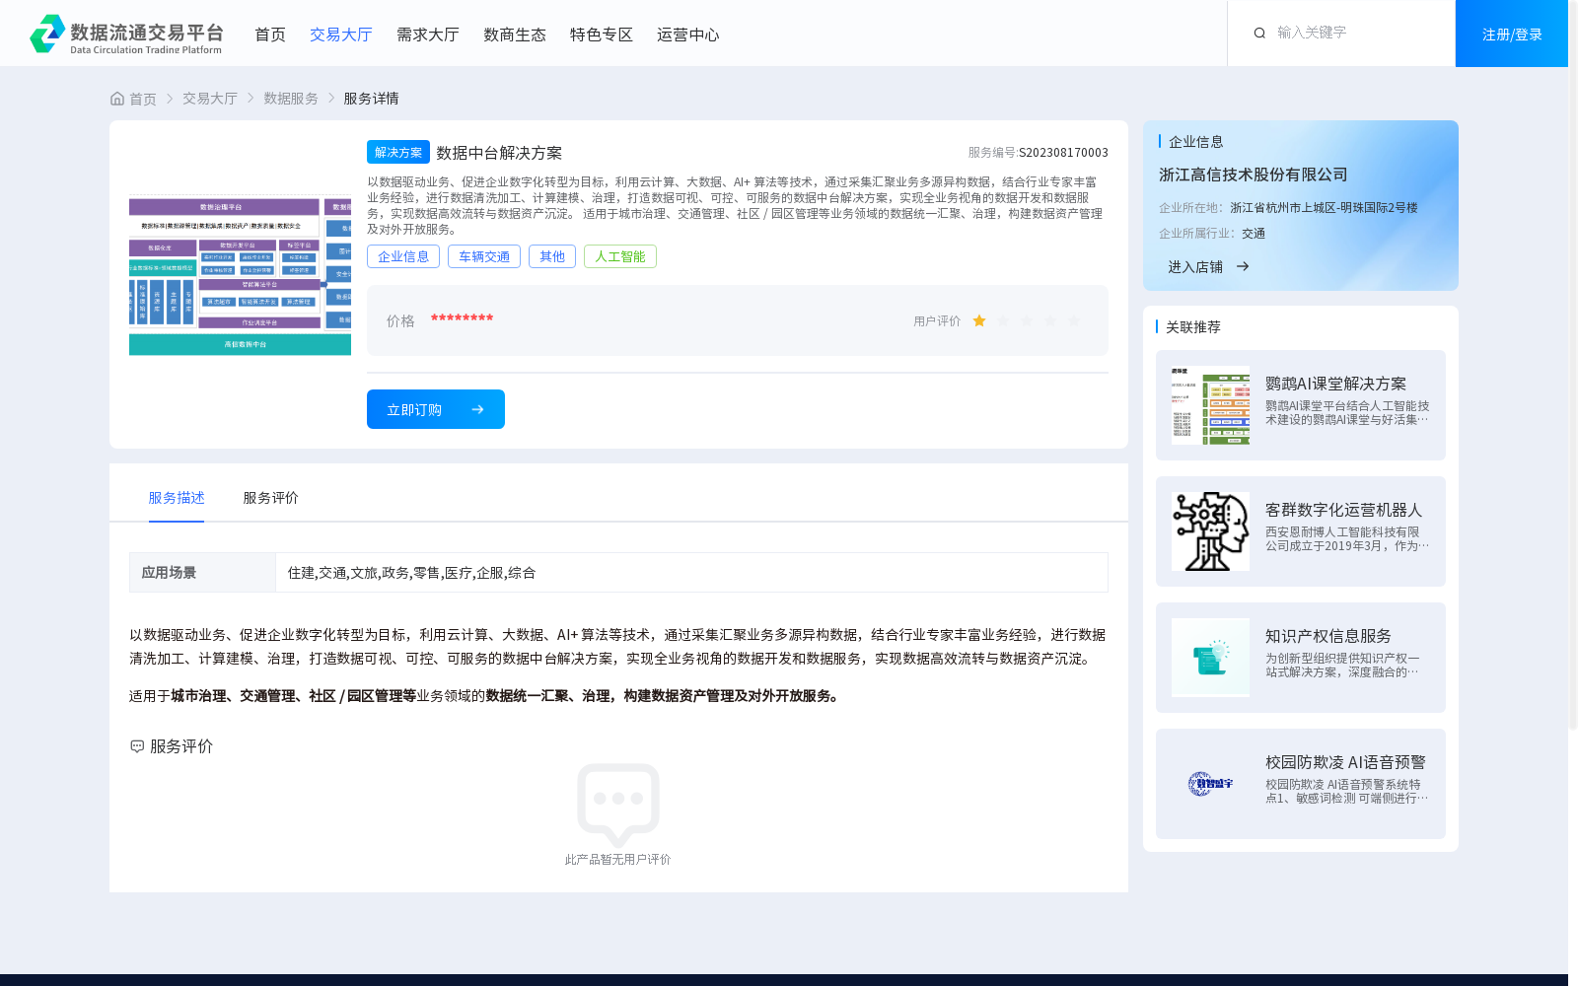Open 知识产权信息服务 thumbnail
The width and height of the screenshot is (1578, 986).
point(1210,658)
